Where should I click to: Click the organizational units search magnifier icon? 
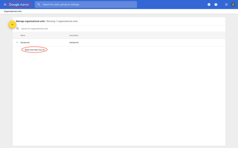18,29
